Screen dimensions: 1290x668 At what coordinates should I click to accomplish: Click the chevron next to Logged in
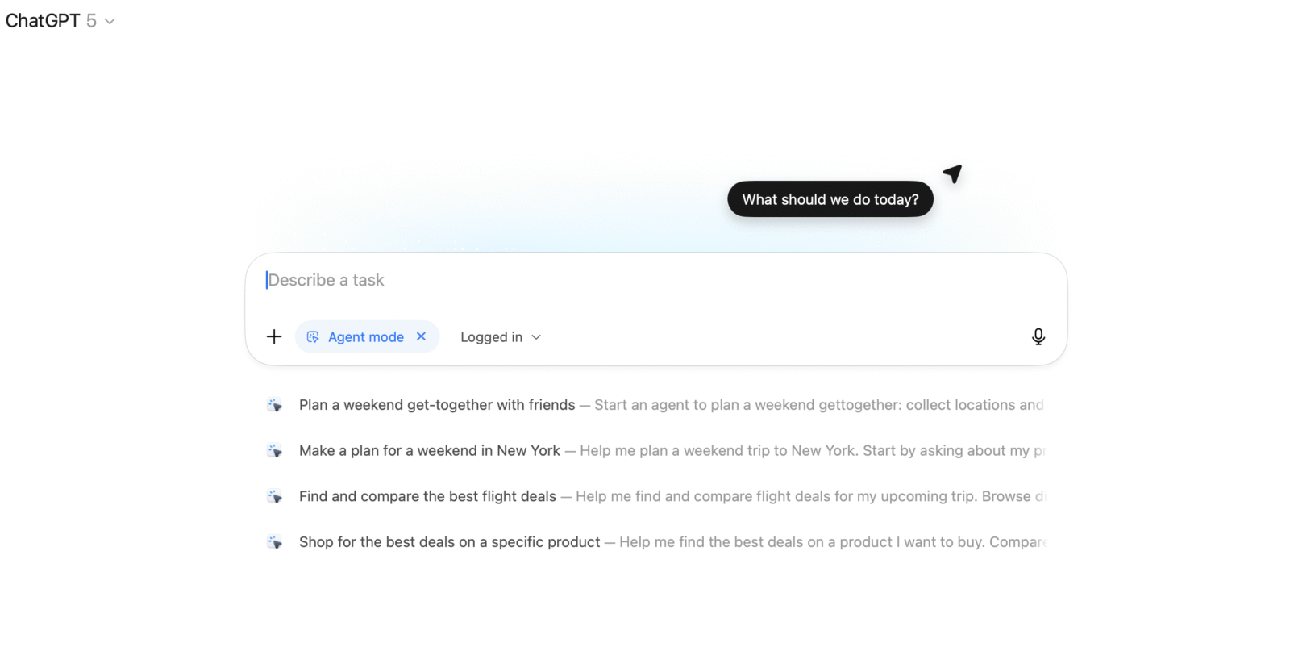pyautogui.click(x=537, y=337)
